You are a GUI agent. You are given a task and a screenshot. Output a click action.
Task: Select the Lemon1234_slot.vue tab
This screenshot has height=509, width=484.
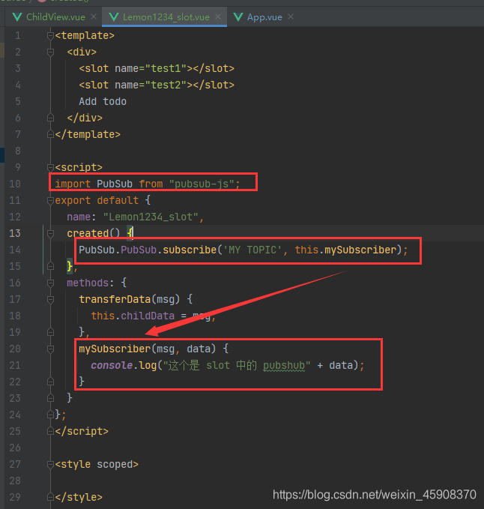tap(166, 17)
